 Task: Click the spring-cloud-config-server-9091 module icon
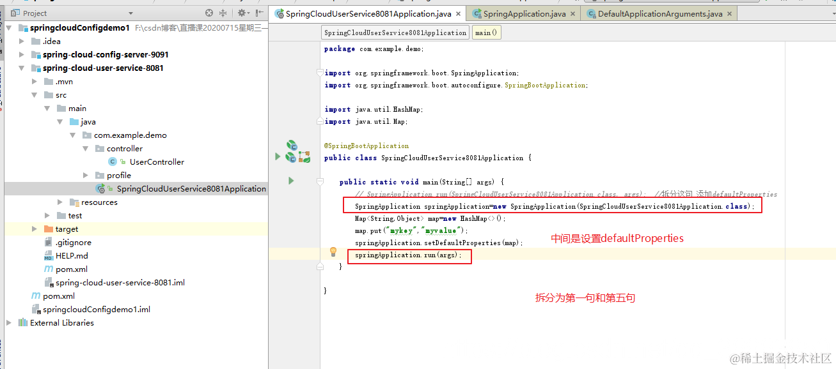36,54
